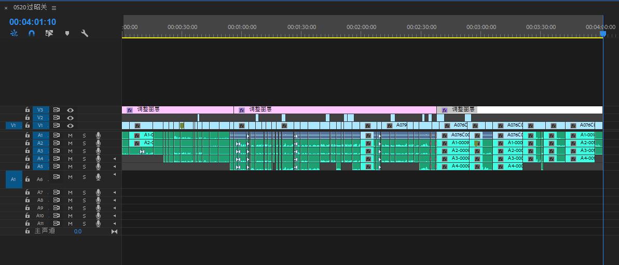This screenshot has height=265, width=619.
Task: Click the nest sequence insert icon
Action: coord(13,33)
